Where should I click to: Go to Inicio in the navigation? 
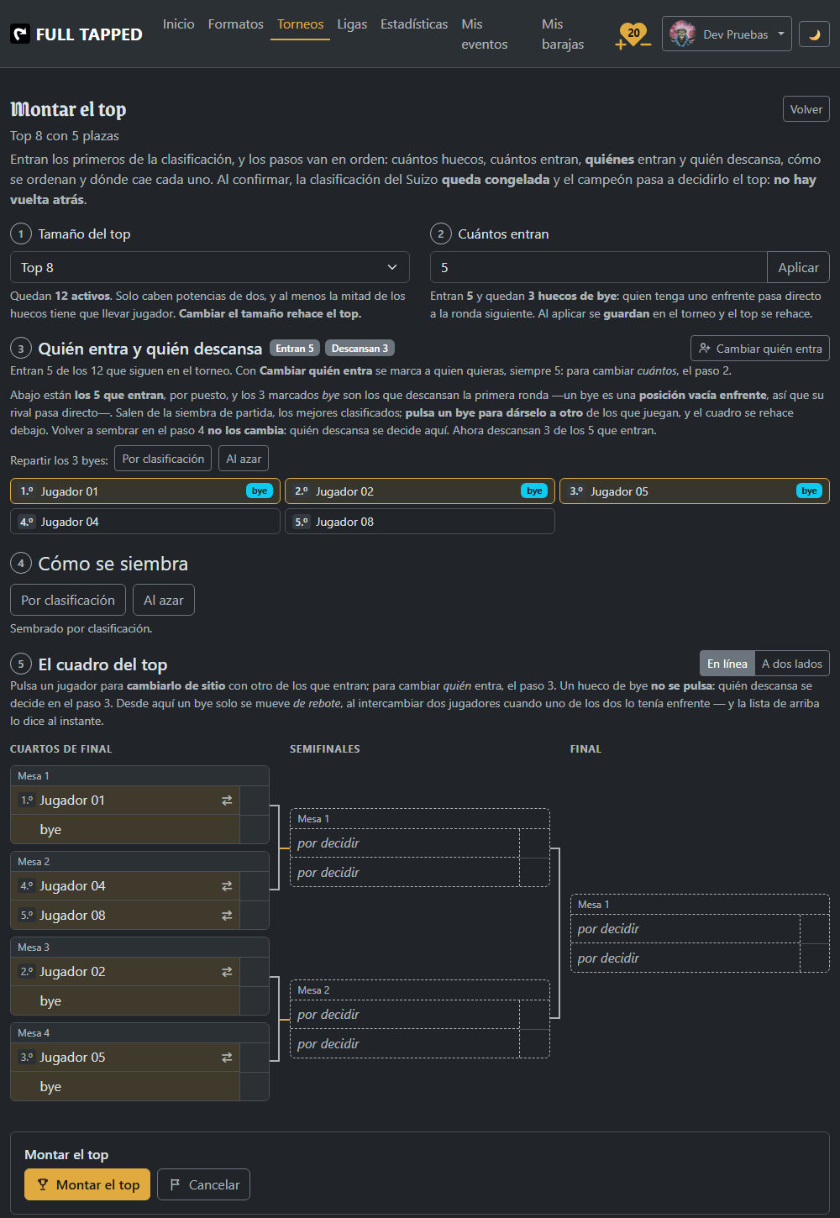(x=178, y=24)
